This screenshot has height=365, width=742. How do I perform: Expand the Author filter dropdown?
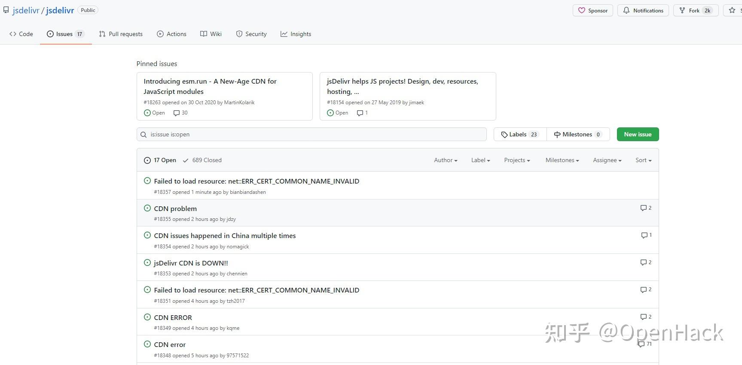(x=446, y=160)
